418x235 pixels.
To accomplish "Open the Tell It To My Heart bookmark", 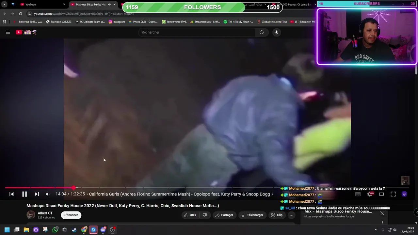I will pos(238,22).
